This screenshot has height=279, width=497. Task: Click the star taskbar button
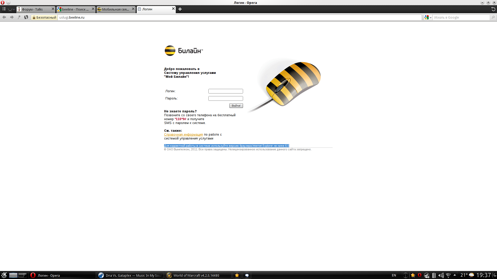click(237, 275)
